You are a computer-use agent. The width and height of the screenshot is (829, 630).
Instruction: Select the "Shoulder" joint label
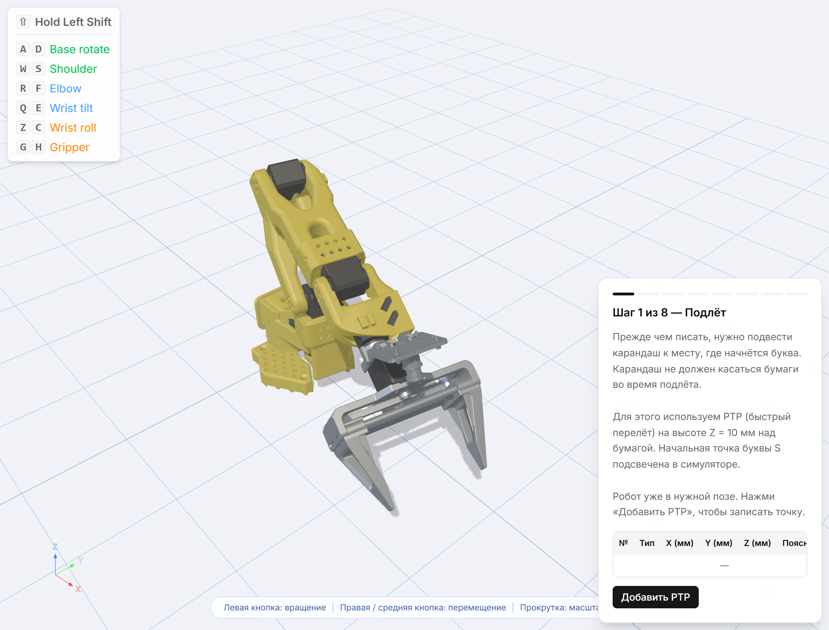tap(74, 69)
